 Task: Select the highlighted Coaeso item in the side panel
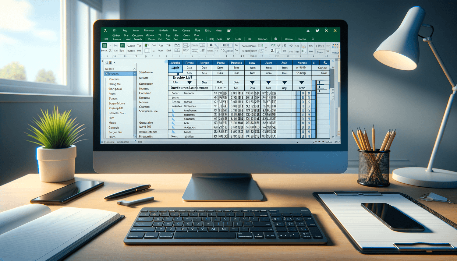(x=119, y=74)
